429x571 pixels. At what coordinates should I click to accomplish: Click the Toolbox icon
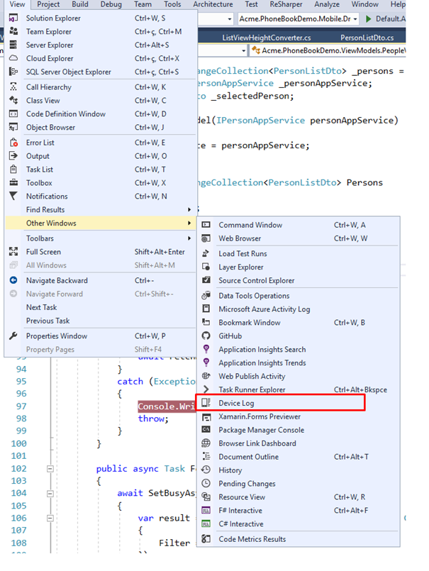pos(13,183)
